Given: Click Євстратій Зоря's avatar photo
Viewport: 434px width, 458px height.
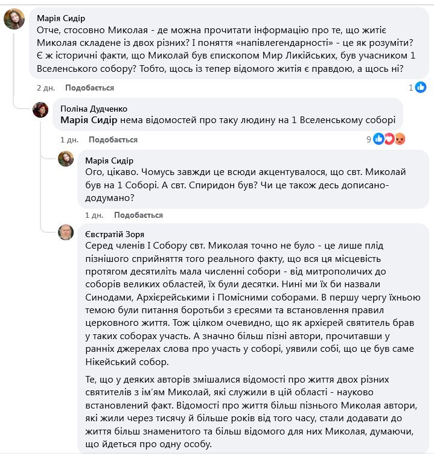Looking at the screenshot, I should tap(65, 232).
